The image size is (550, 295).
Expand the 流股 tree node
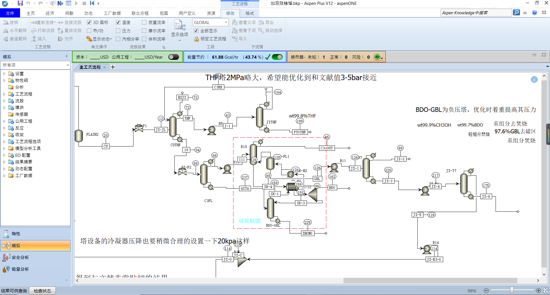[4, 101]
